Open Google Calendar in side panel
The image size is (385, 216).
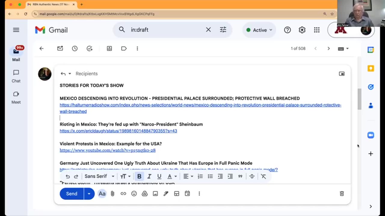(x=371, y=50)
